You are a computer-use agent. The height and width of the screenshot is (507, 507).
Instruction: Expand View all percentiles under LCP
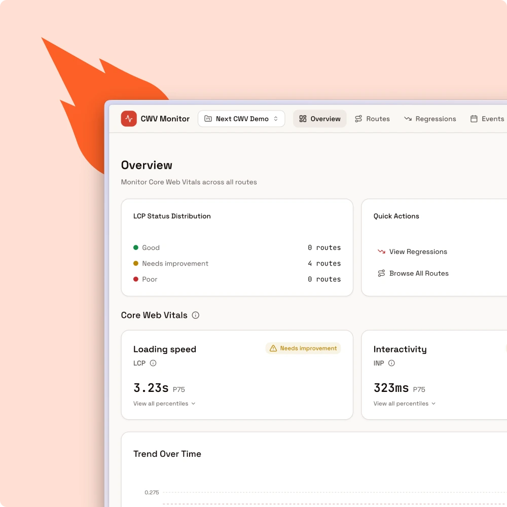pos(164,404)
